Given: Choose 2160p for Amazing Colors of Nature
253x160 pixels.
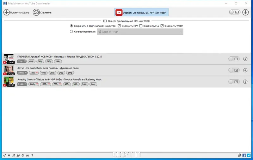Looking at the screenshot, I should click(x=22, y=84).
